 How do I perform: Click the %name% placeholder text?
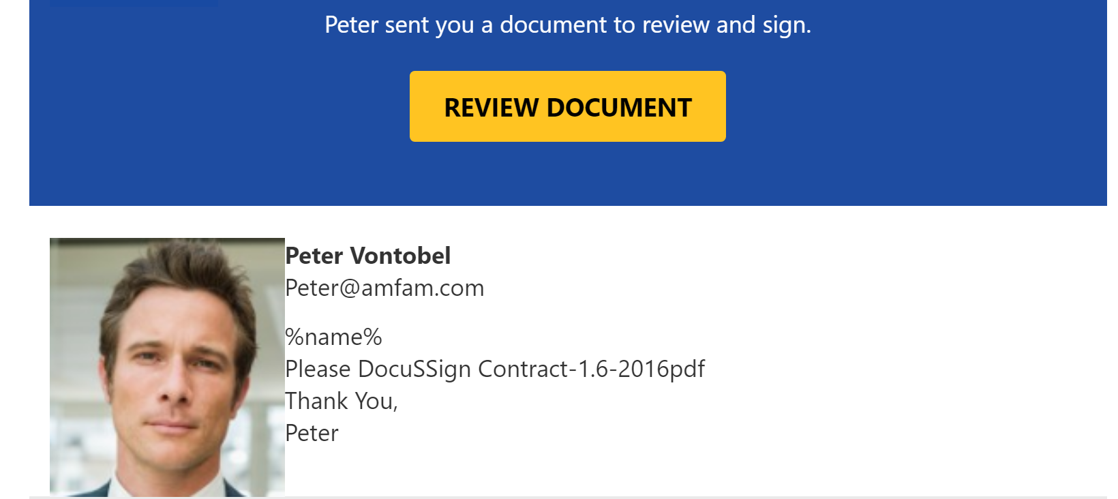click(x=333, y=337)
